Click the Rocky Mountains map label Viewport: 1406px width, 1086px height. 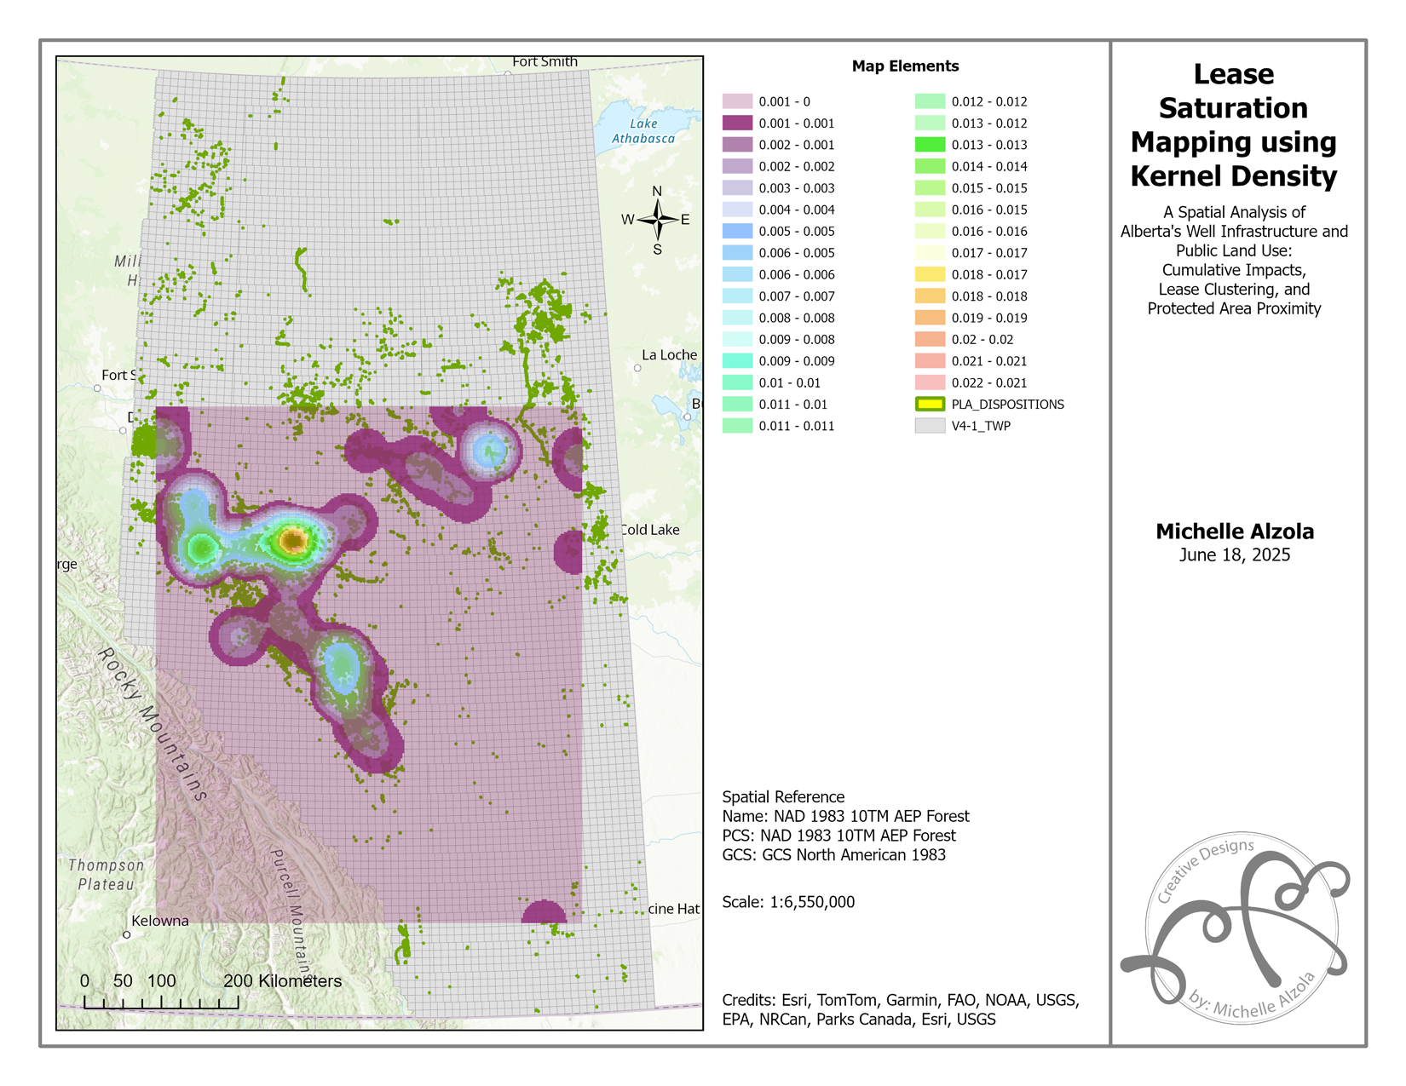click(153, 725)
